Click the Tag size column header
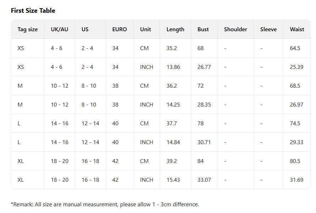316x213 pixels. click(x=27, y=29)
